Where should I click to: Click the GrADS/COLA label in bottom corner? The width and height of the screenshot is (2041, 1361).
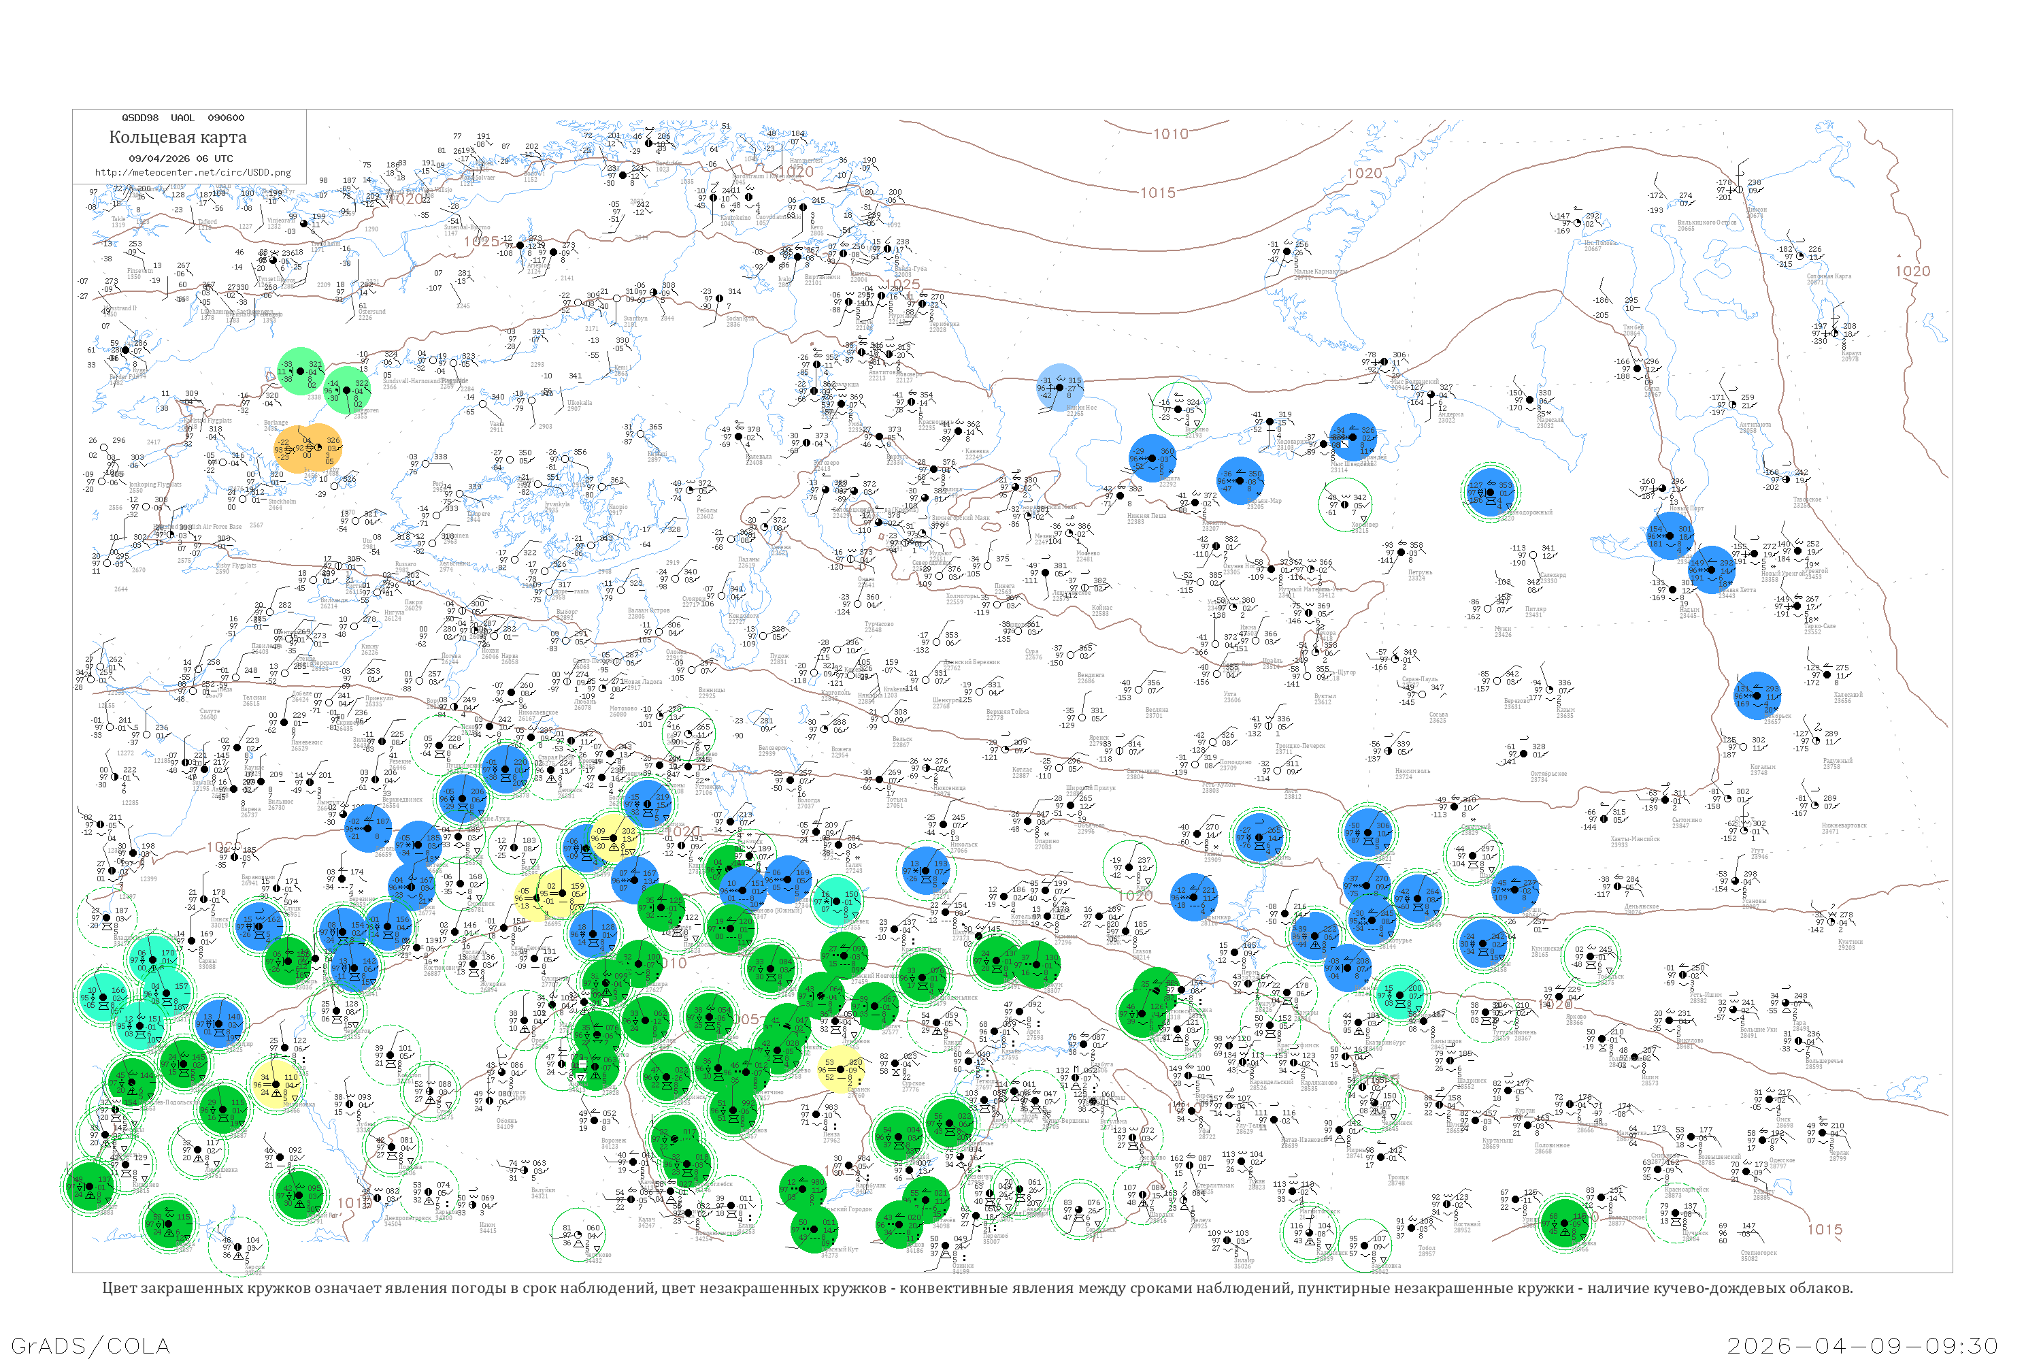click(90, 1345)
